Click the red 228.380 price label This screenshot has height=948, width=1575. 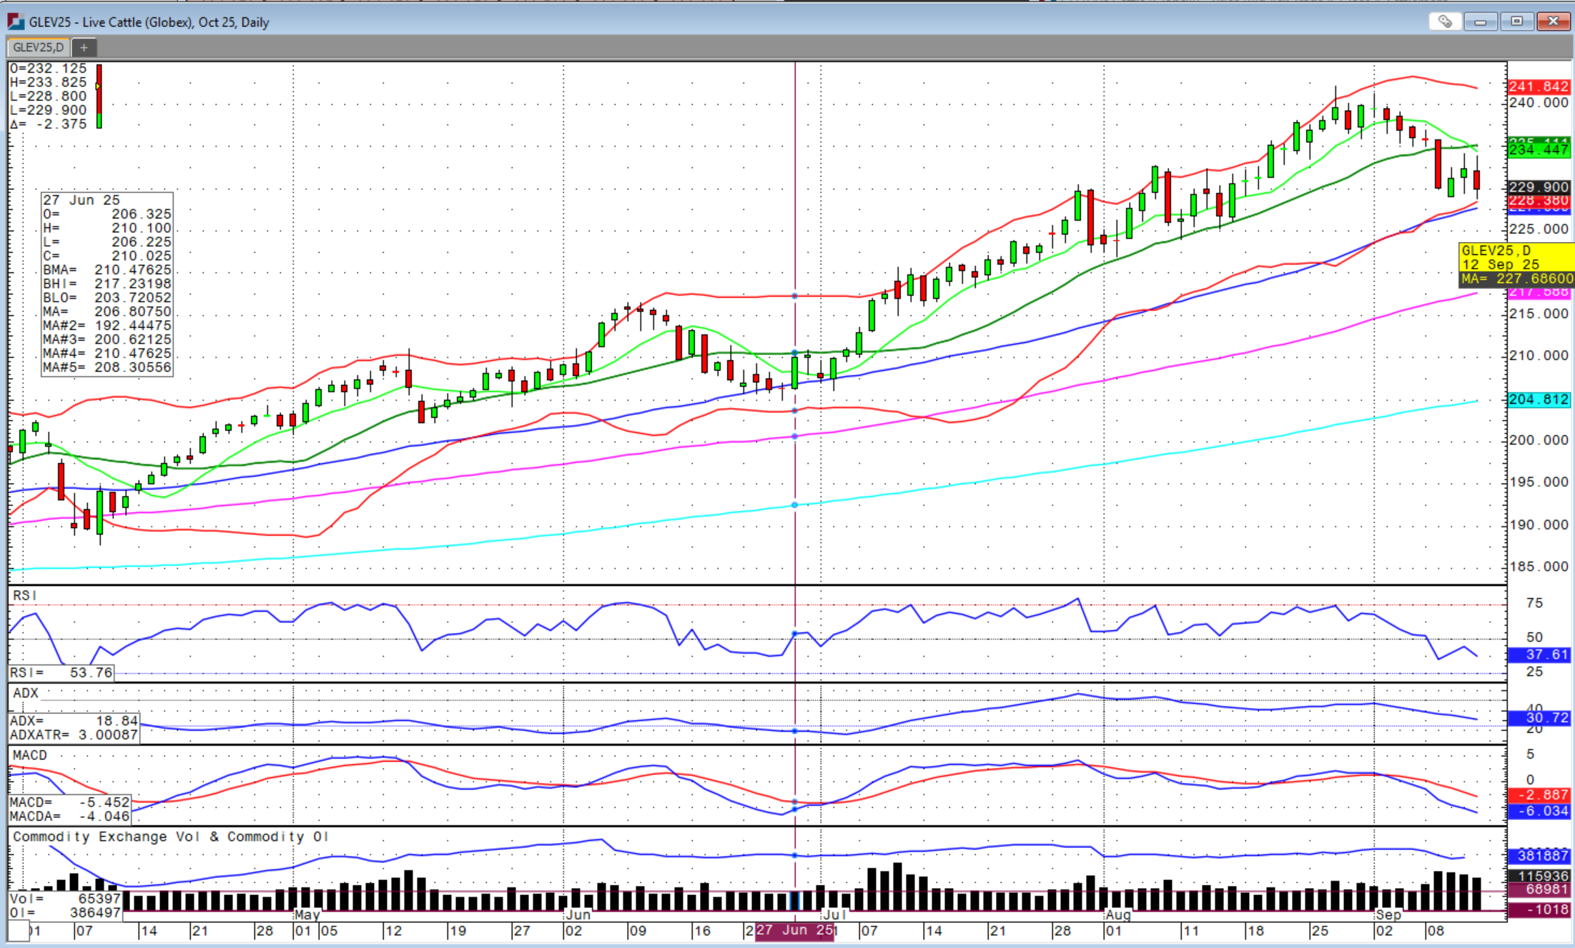point(1539,200)
